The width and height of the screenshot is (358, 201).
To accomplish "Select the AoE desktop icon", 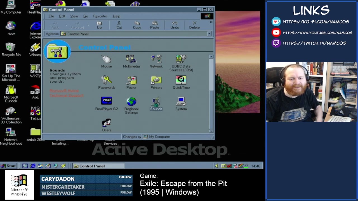I will coord(36,92).
